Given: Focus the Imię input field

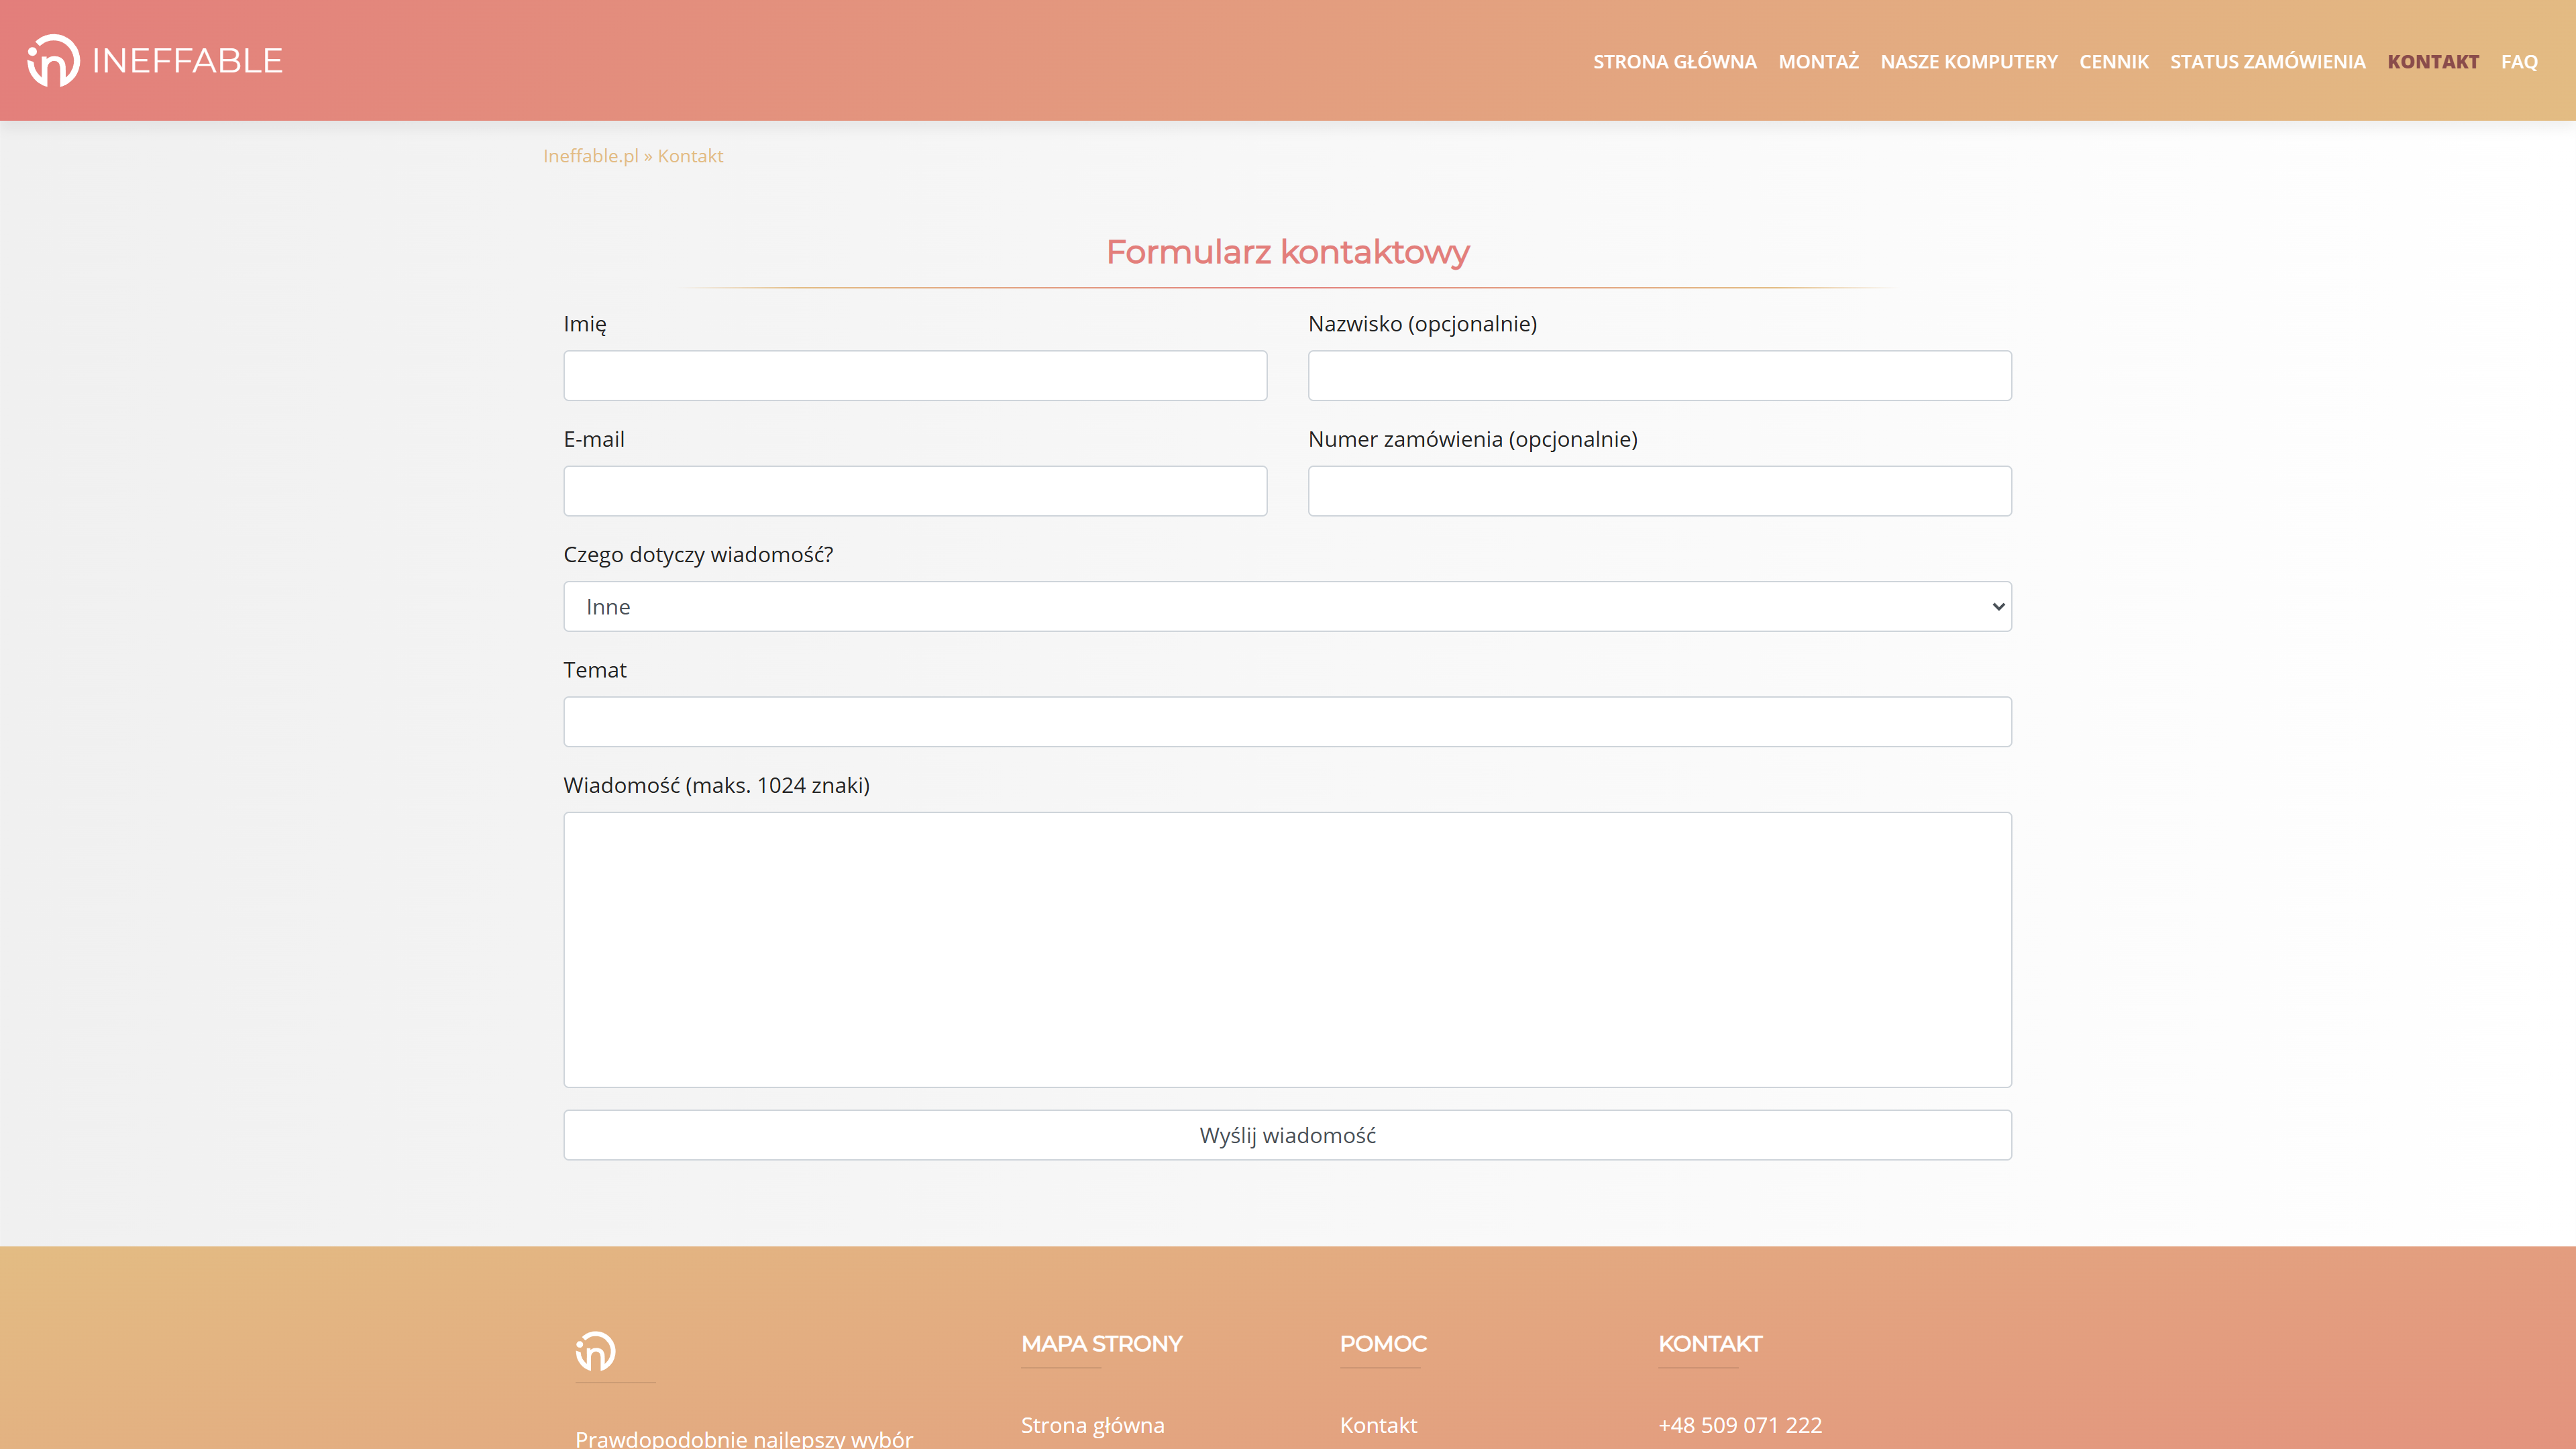Looking at the screenshot, I should [915, 376].
